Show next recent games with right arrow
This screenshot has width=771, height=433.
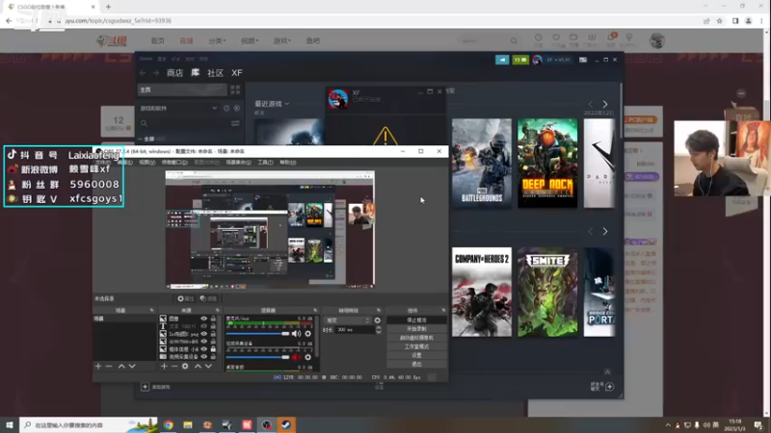605,104
